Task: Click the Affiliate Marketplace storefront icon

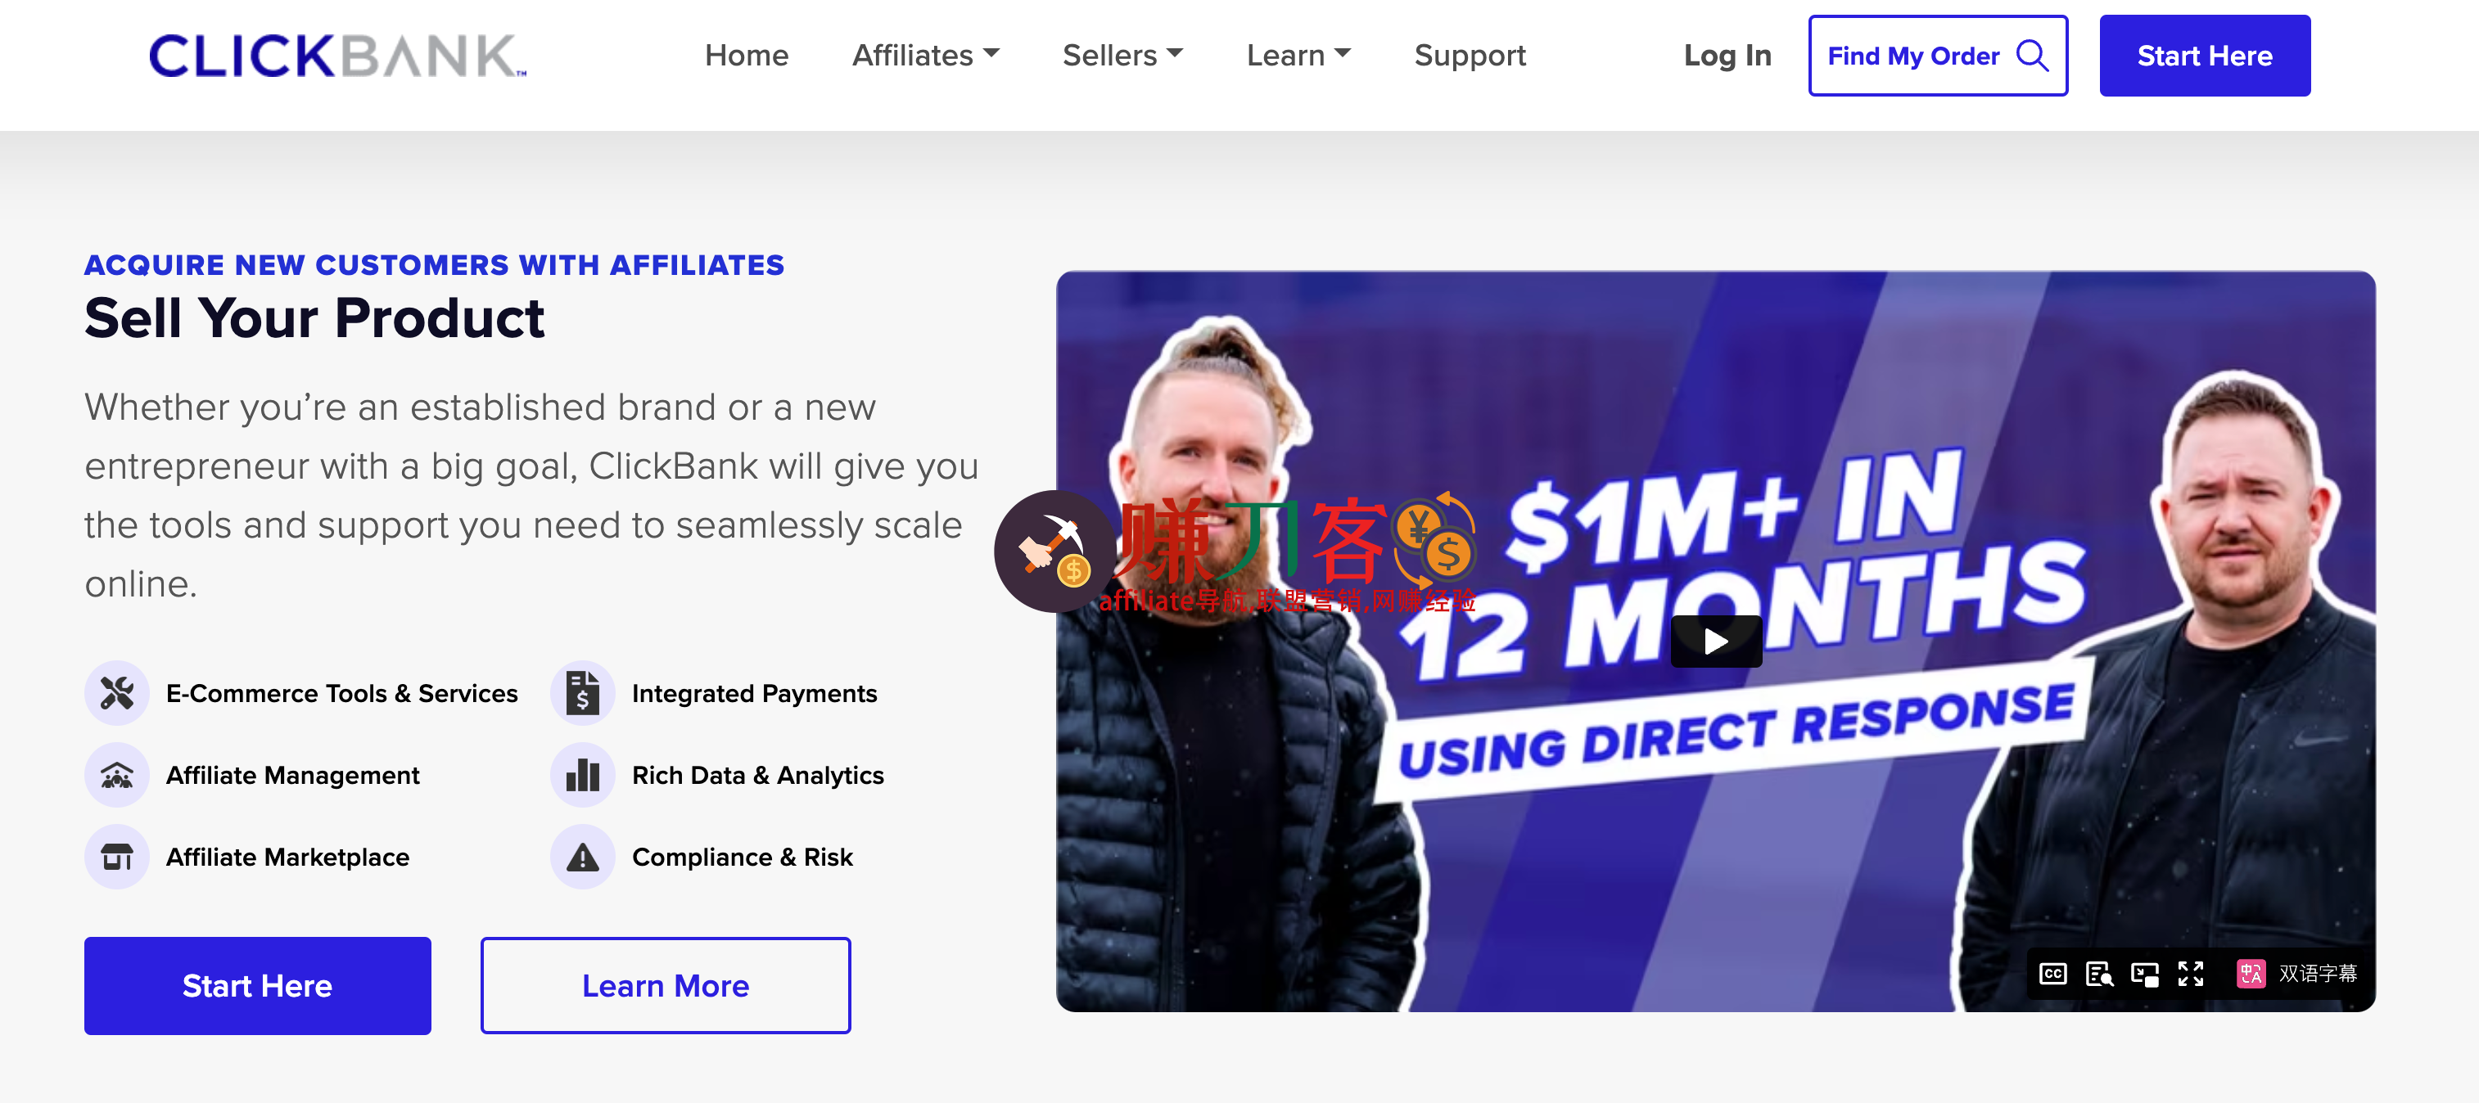Action: (x=116, y=856)
